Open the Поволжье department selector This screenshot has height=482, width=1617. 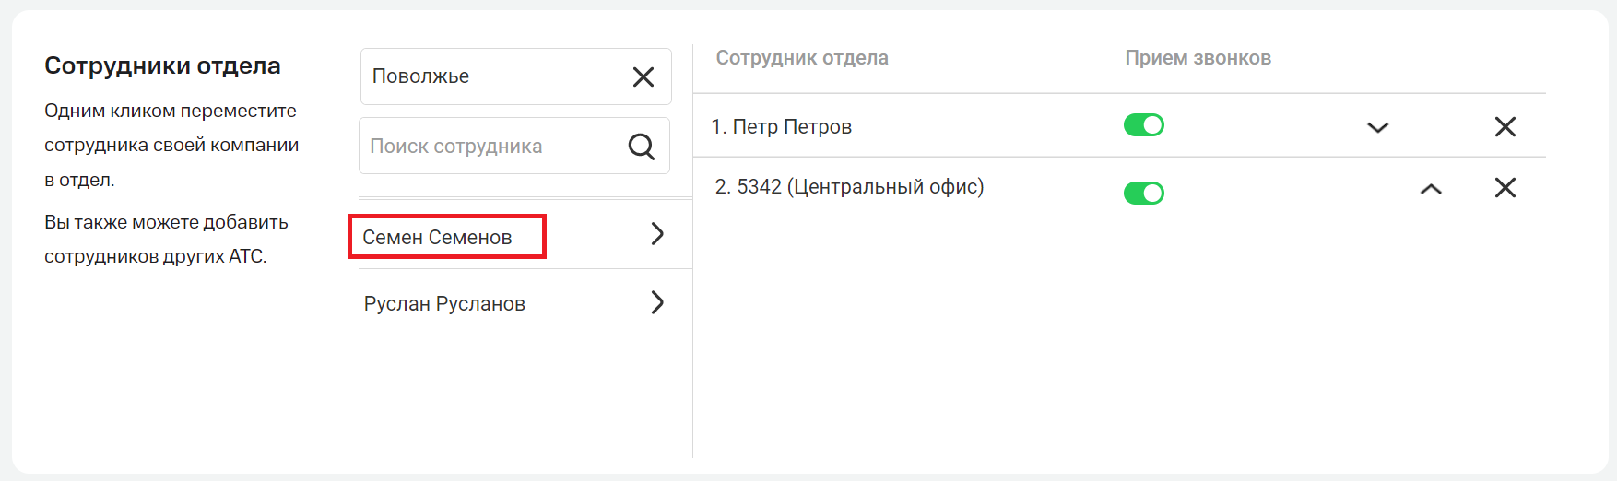click(489, 76)
